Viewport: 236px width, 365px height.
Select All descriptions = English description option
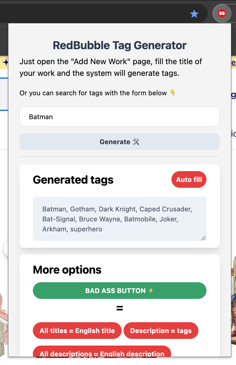(x=102, y=351)
